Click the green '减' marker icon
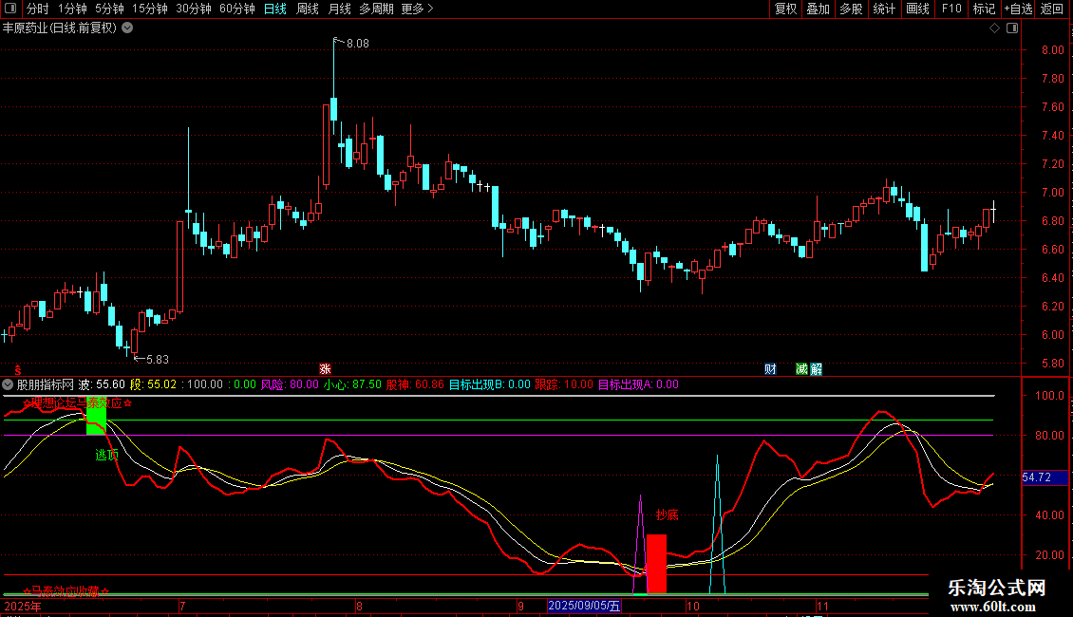The image size is (1073, 617). (x=802, y=369)
